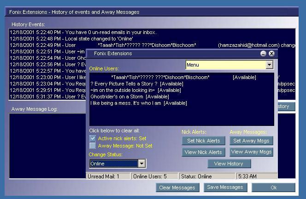Save Messages in the history window

click(x=225, y=188)
